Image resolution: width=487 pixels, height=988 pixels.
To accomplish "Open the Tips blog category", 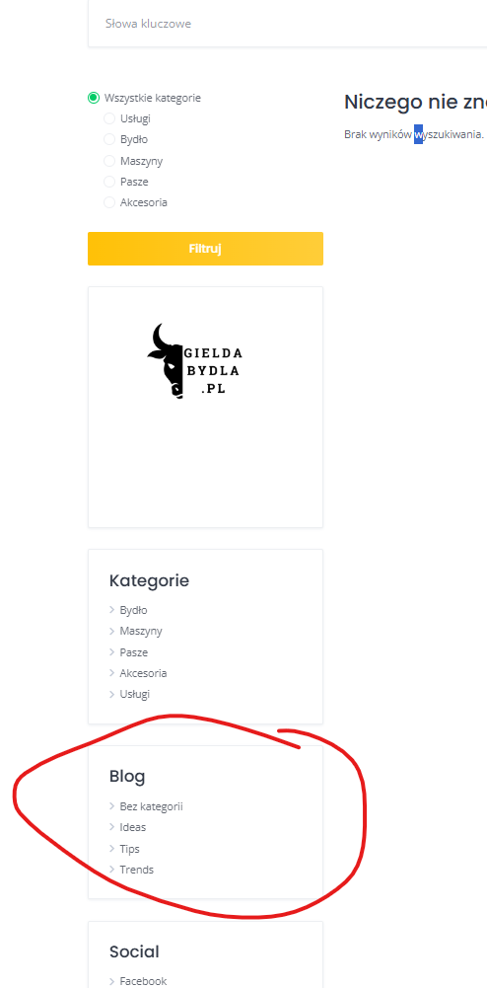I will coord(129,849).
